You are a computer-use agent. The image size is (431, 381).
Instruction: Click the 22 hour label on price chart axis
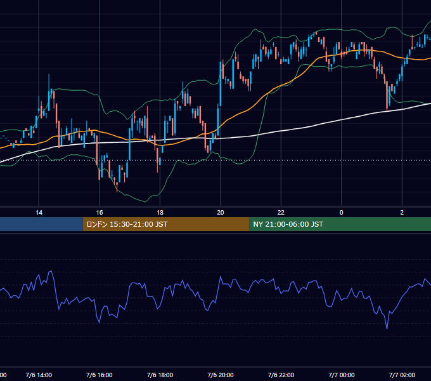[x=281, y=213]
